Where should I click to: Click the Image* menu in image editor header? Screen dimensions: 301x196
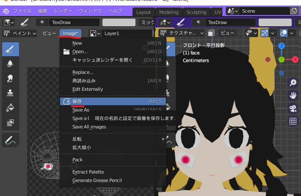[x=70, y=33]
